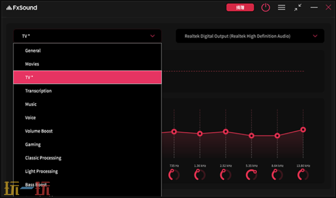Choose the Bass Boost preset
Screen dimensions: 336x198
(x=87, y=185)
